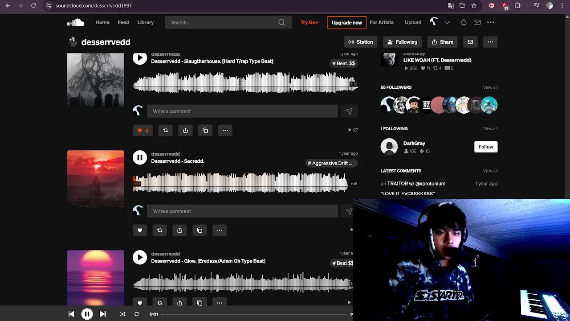The height and width of the screenshot is (321, 570).
Task: Follow DarkGray
Action: [486, 147]
